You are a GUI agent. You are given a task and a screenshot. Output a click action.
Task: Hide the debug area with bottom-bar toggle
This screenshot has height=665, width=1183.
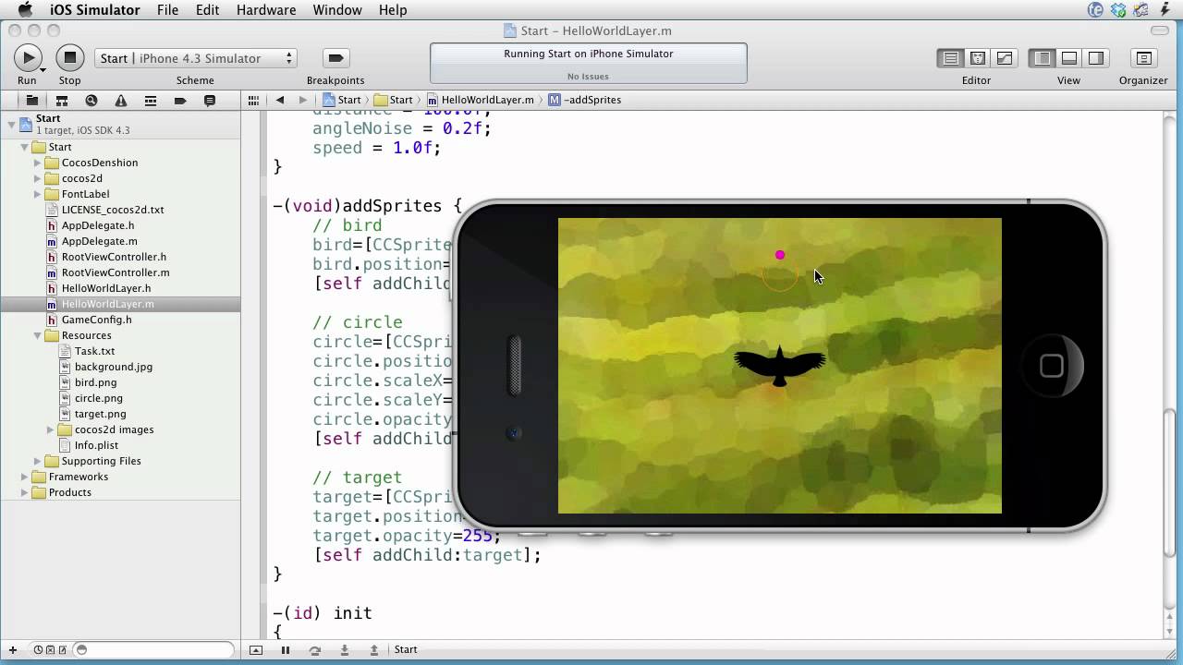(x=256, y=650)
